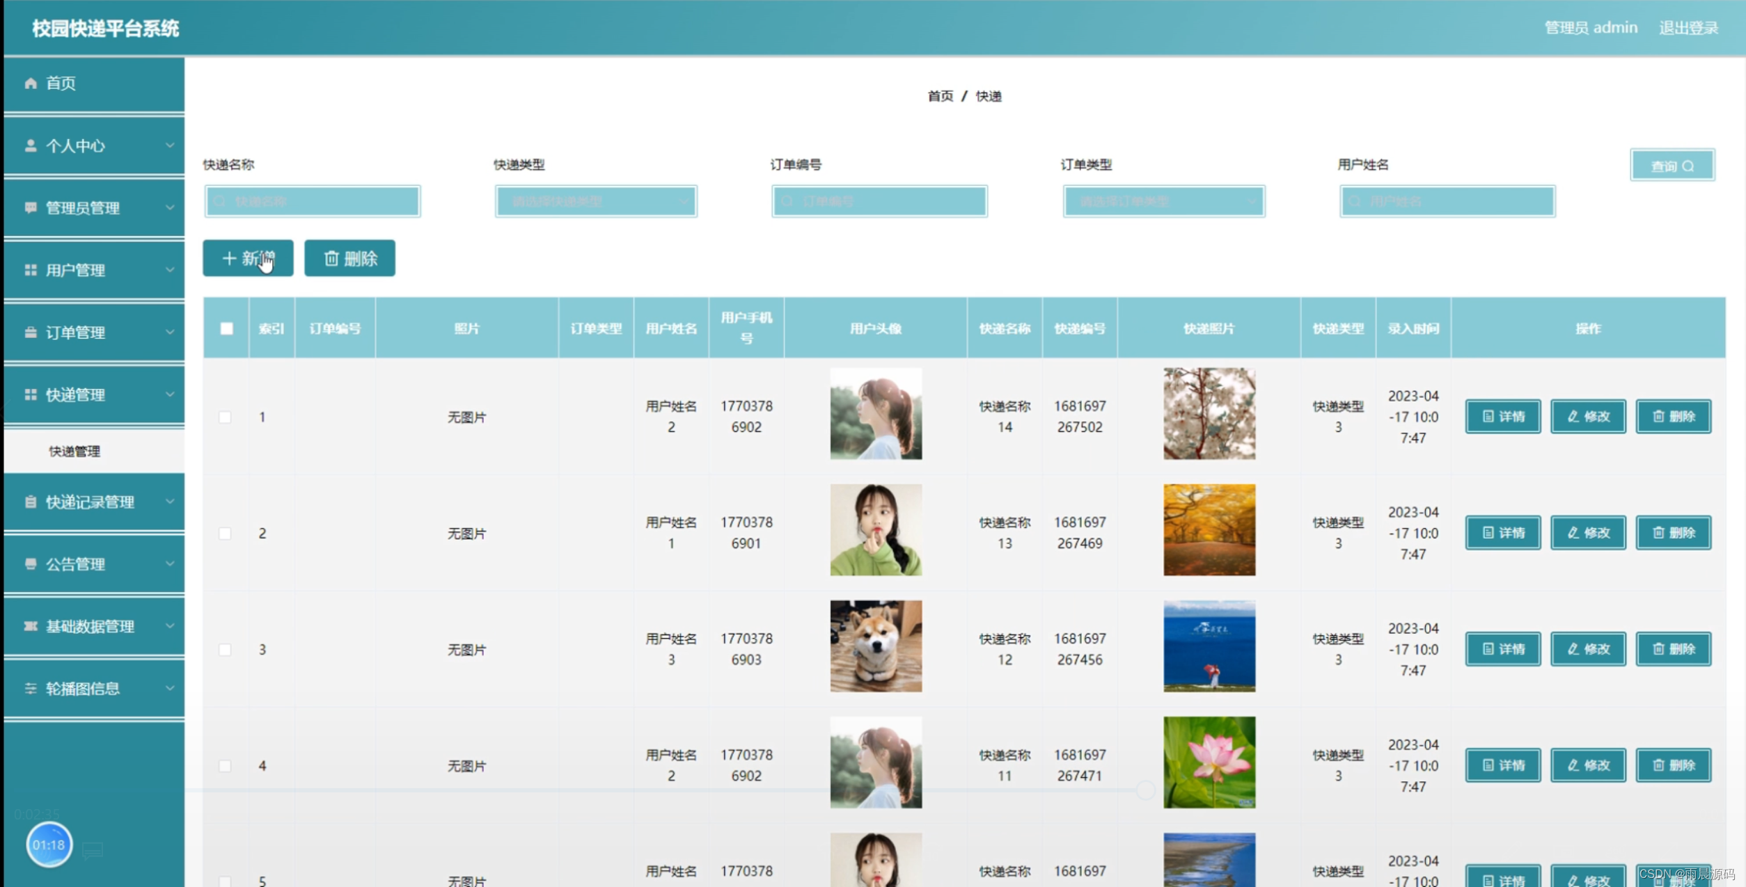Open the 订单类型 filter dropdown
Viewport: 1746px width, 887px height.
click(x=1163, y=202)
